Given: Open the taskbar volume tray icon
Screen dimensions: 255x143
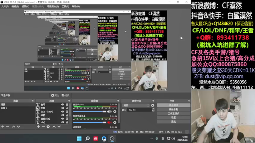Looking at the screenshot, I should 173,139.
